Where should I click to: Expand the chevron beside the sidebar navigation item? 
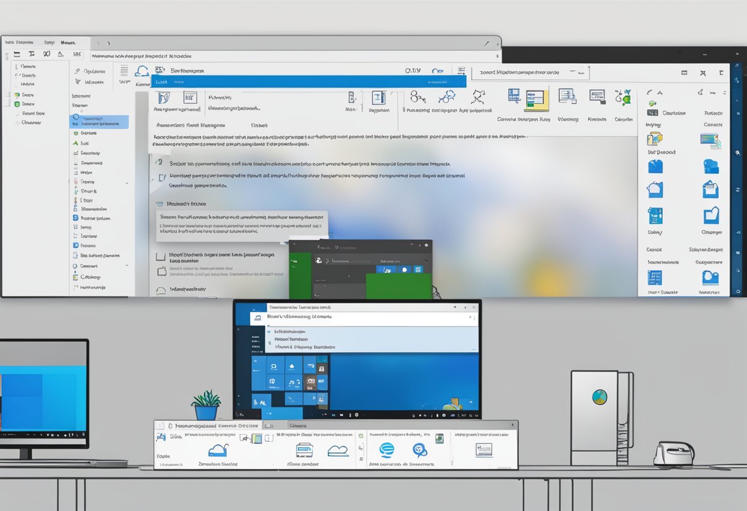127,184
